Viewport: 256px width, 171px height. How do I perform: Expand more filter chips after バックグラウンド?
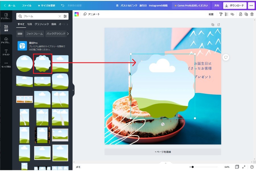(x=68, y=34)
